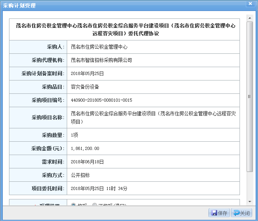Image resolution: width=258 pixels, height=221 pixels.
Task: Click the purchase amount 1,861,200.00
Action: click(85, 148)
